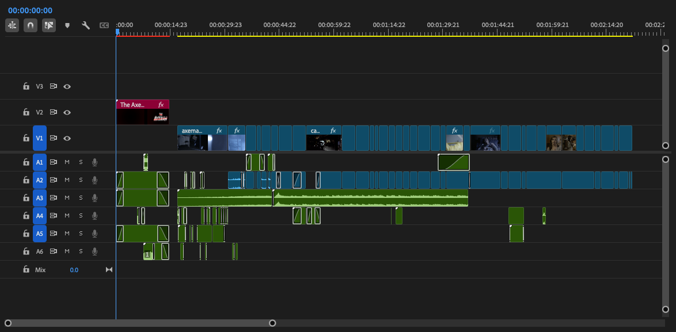Solo track A4 with S button
The image size is (676, 332).
click(81, 215)
